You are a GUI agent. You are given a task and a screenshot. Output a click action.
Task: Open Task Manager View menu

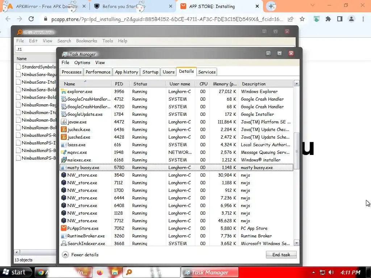(x=100, y=62)
